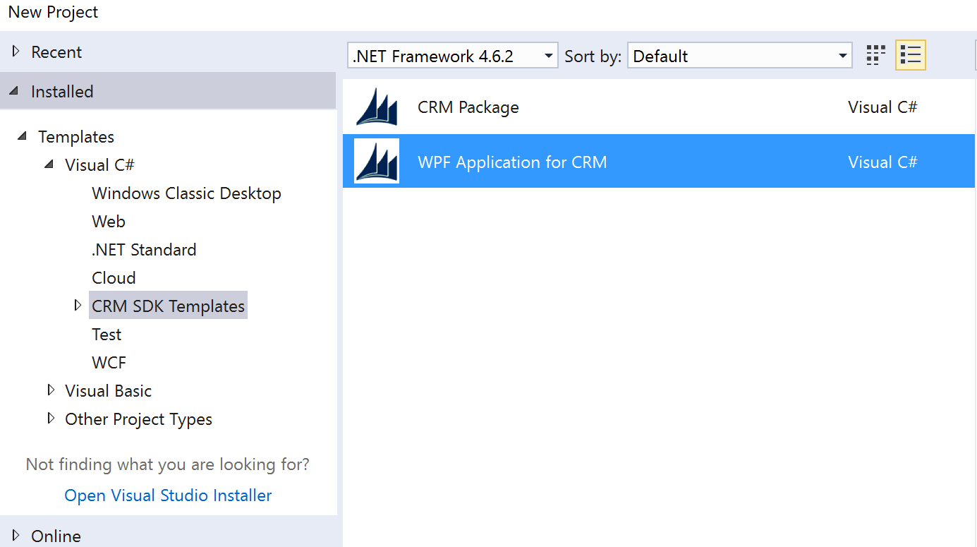The width and height of the screenshot is (977, 547).
Task: Click the Visual C# label in tree
Action: pos(99,165)
